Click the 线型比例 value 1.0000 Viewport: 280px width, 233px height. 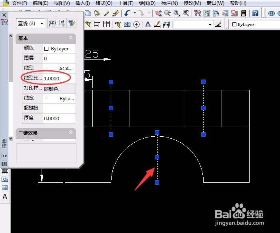59,78
